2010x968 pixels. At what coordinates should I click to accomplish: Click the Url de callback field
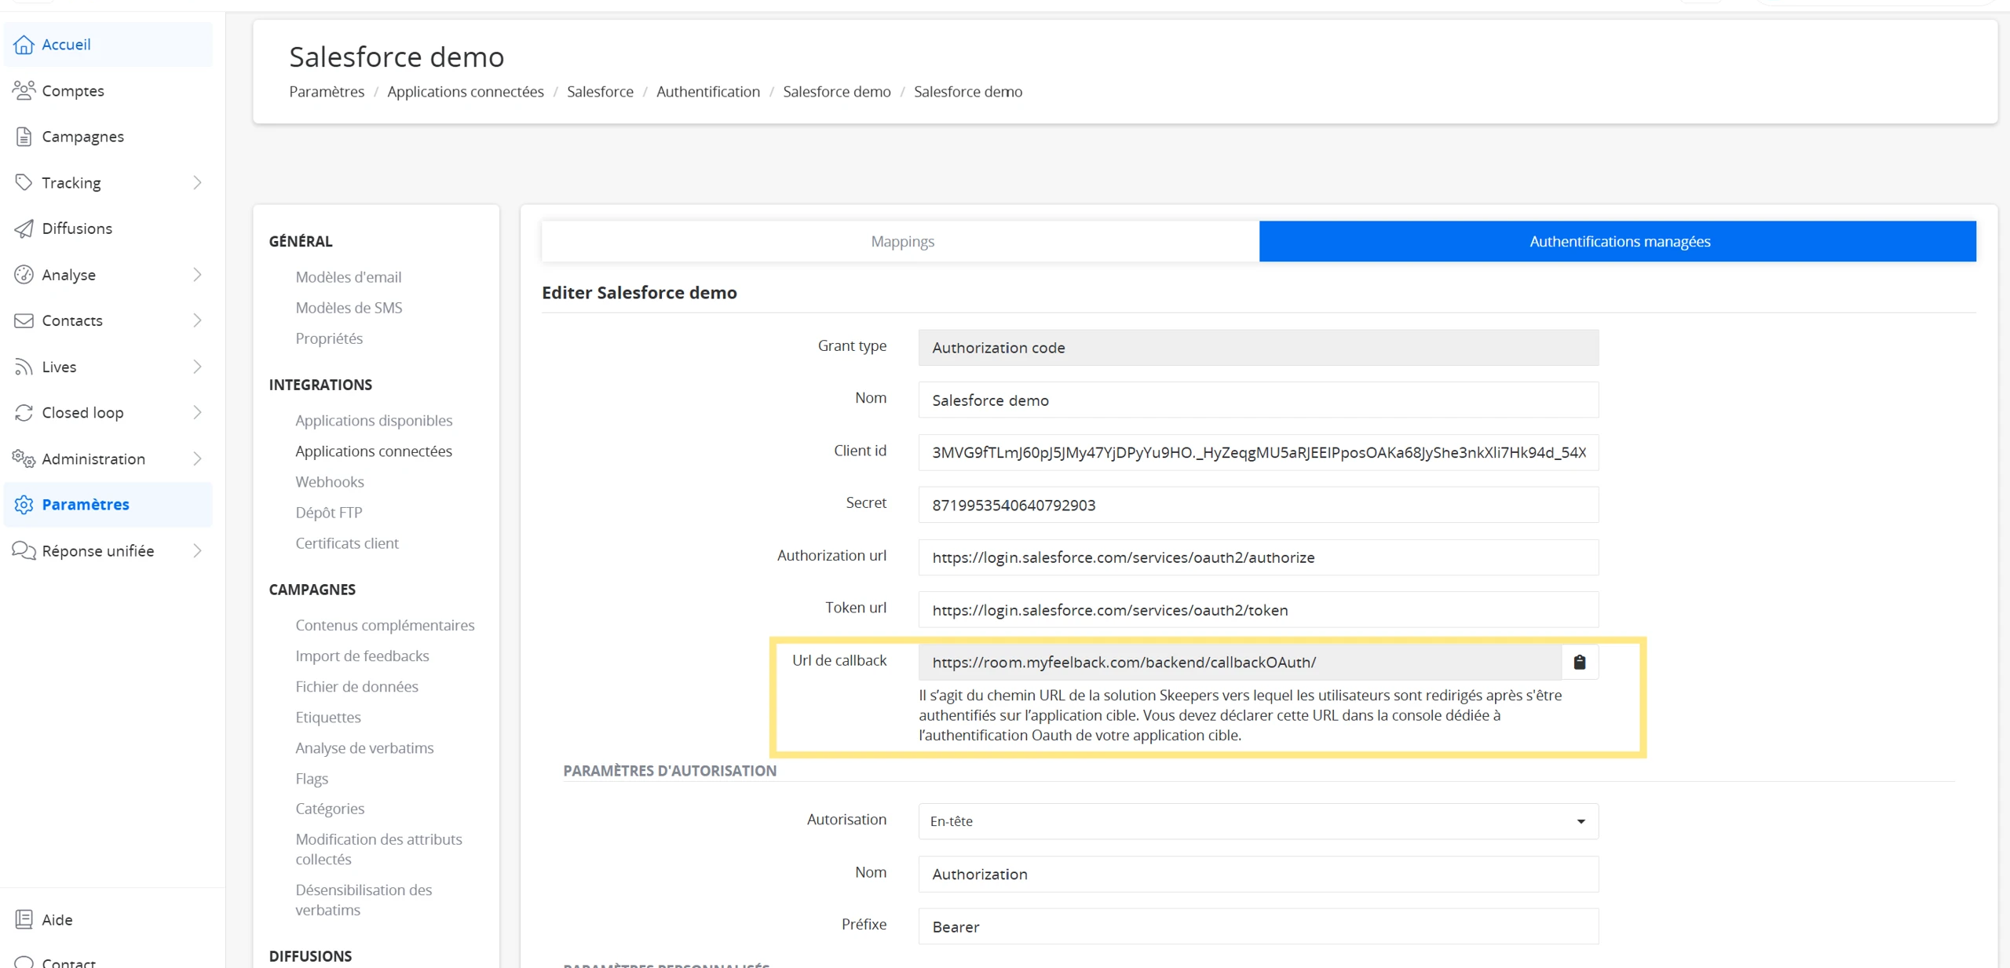[x=1240, y=662]
